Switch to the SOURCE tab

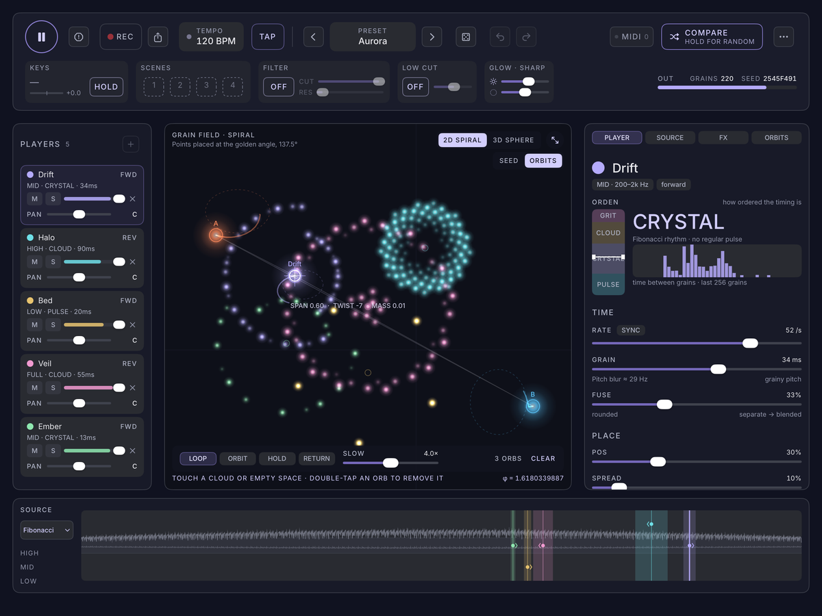coord(670,138)
